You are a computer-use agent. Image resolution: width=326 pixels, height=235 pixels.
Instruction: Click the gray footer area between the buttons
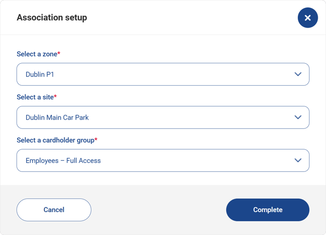click(x=158, y=210)
